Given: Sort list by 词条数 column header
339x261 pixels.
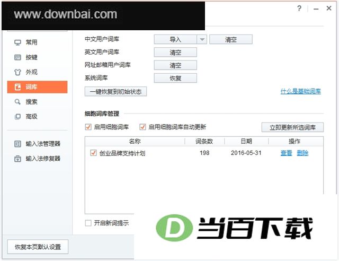Looking at the screenshot, I should 204,142.
